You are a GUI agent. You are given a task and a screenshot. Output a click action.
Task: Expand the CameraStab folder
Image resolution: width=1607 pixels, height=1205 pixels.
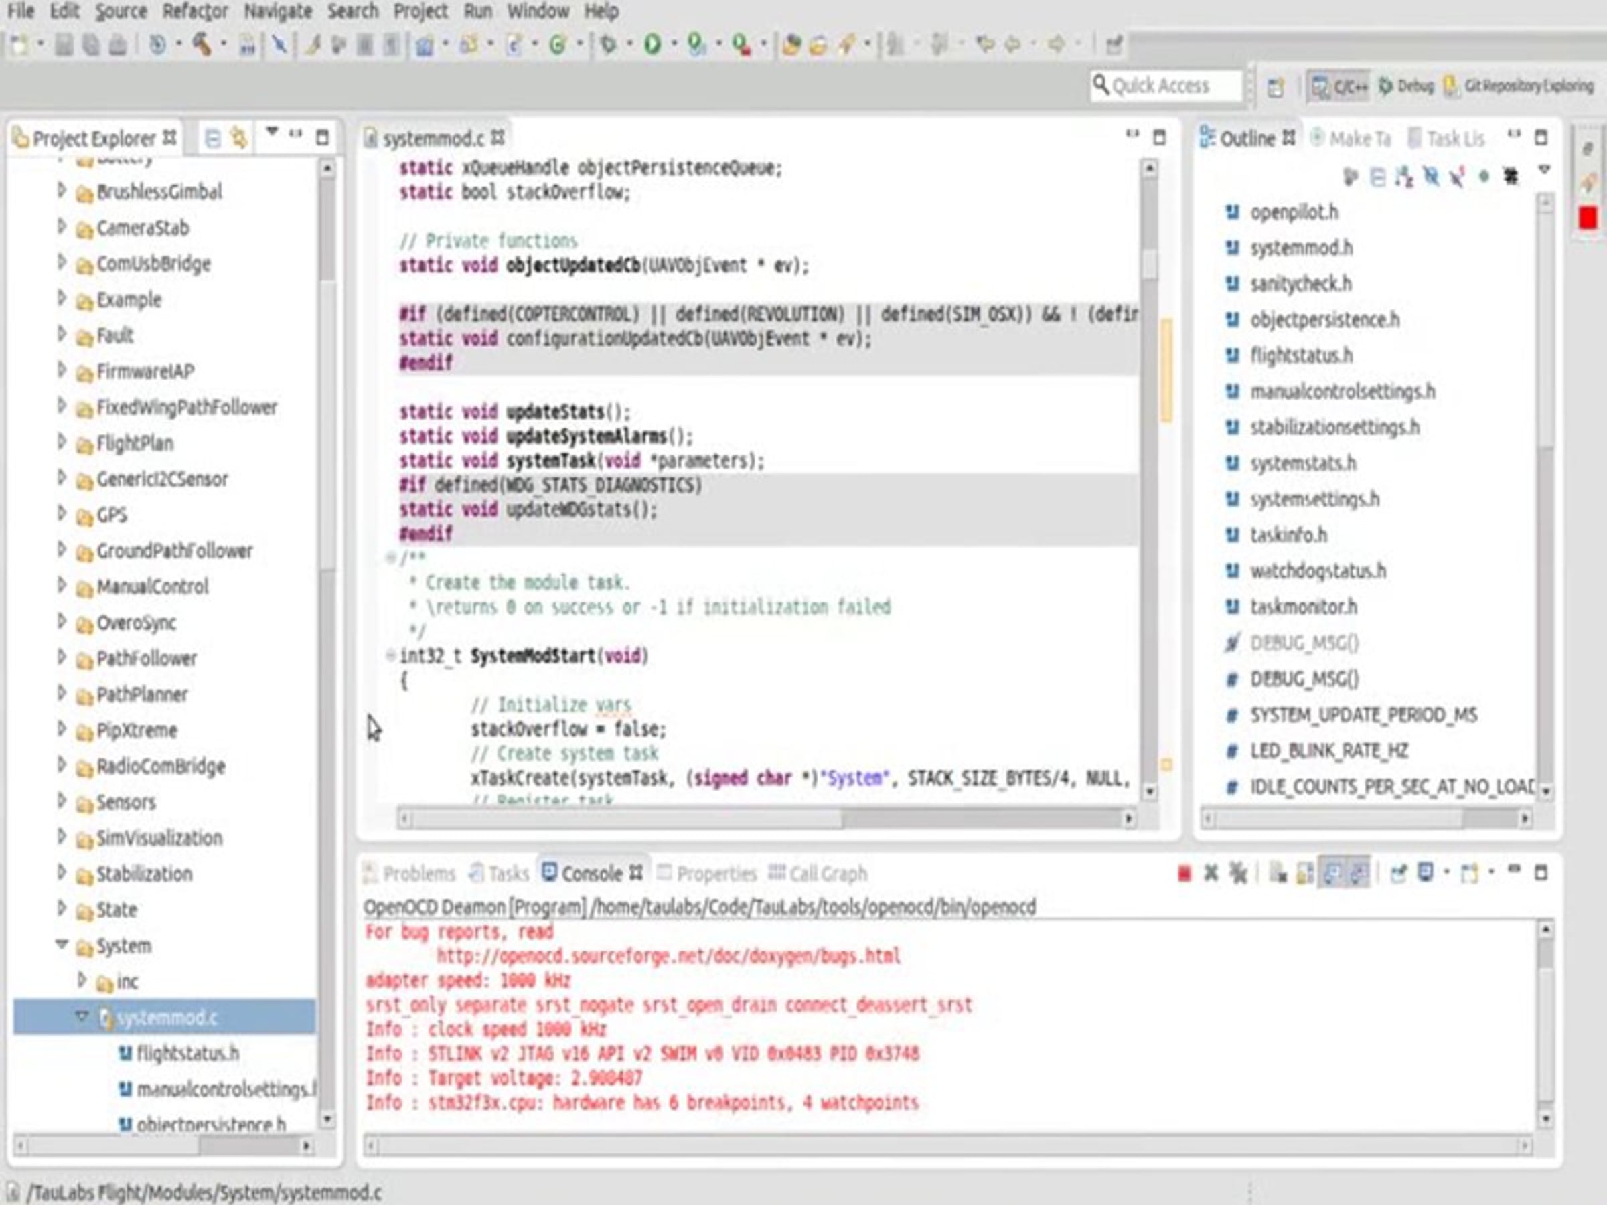(x=62, y=227)
